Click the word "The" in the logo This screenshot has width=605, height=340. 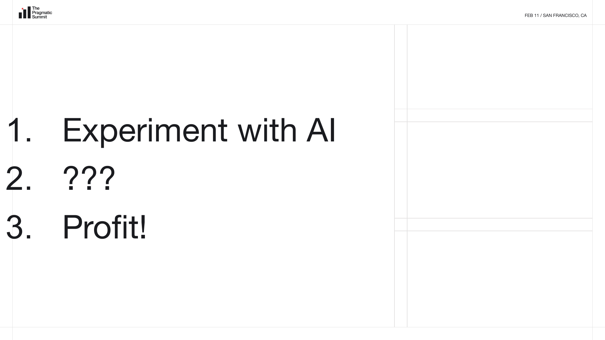click(x=36, y=8)
